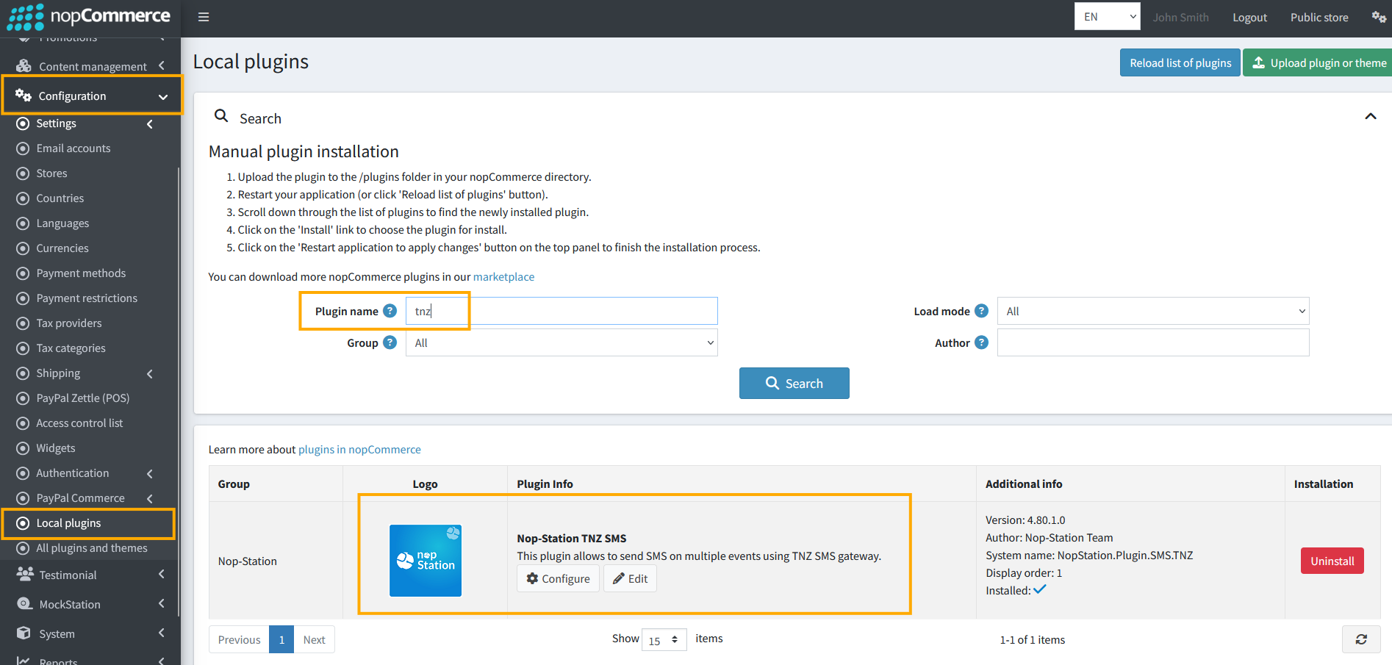Image resolution: width=1392 pixels, height=665 pixels.
Task: Open Tax providers in sidebar
Action: 69,323
